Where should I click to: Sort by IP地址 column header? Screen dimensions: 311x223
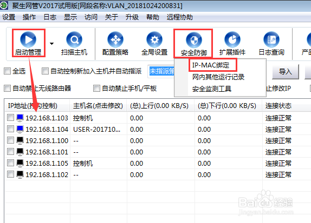(37, 106)
